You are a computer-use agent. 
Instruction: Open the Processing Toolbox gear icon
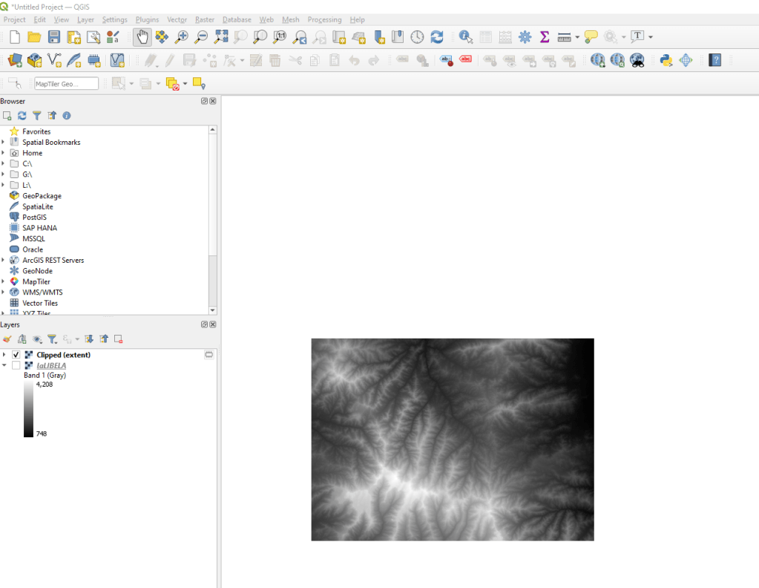[525, 36]
